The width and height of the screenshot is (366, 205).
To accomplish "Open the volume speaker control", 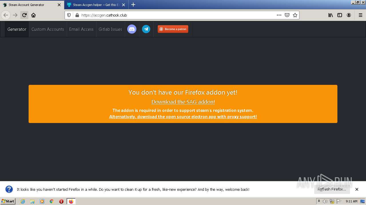I will (325, 201).
